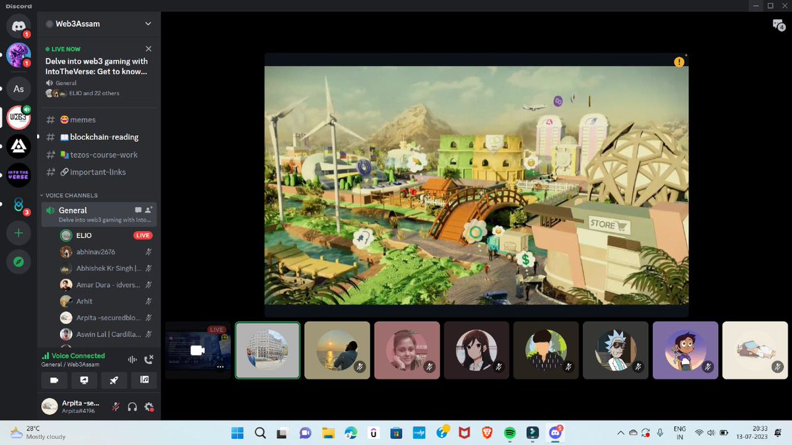Select the anime girl participant tile

[x=477, y=350]
